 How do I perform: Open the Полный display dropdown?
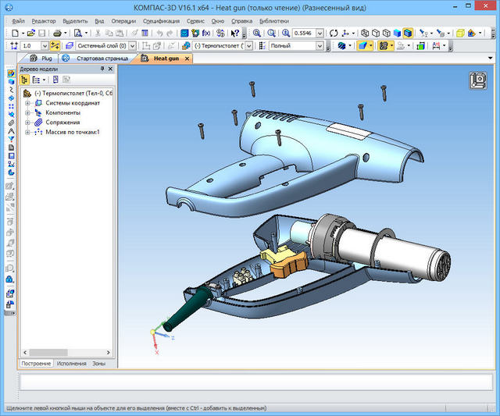pyautogui.click(x=319, y=46)
